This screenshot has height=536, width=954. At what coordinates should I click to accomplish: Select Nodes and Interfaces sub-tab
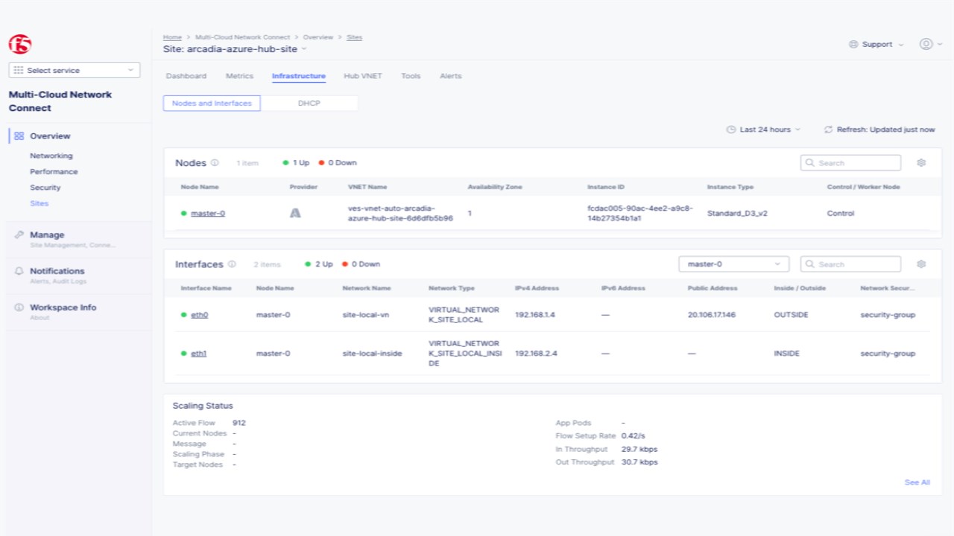pos(212,103)
